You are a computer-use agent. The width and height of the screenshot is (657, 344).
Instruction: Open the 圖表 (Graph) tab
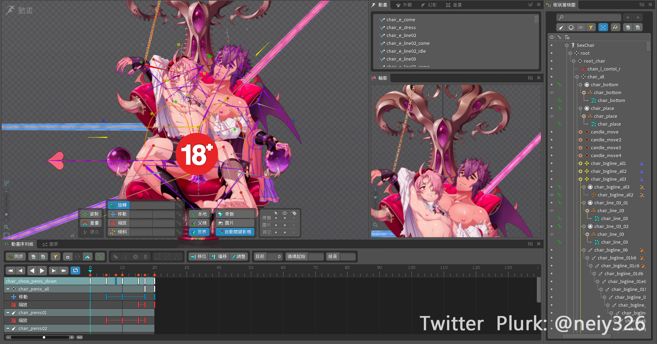point(50,244)
